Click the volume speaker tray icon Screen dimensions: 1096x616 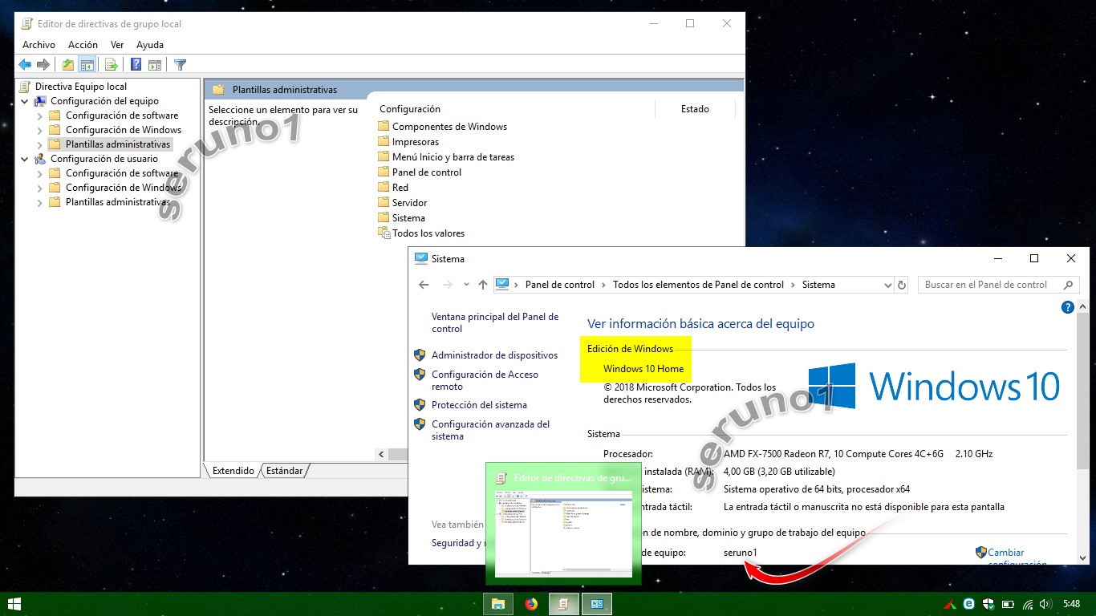(x=1045, y=604)
